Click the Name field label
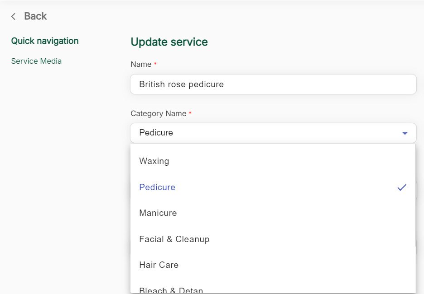The width and height of the screenshot is (424, 294). click(141, 65)
